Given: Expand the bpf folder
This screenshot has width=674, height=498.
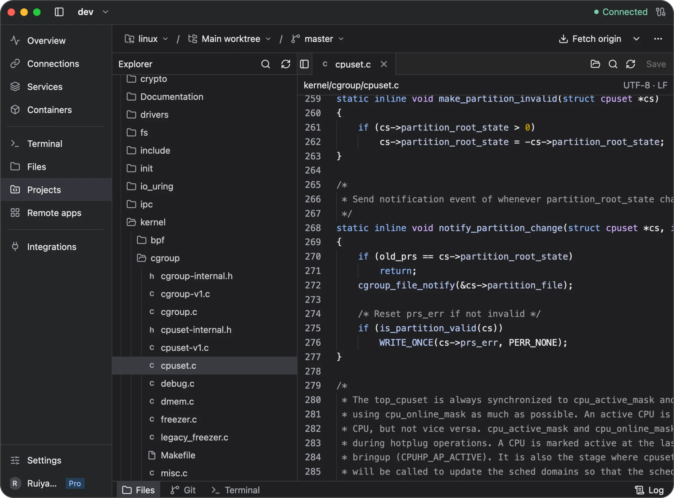Looking at the screenshot, I should (205, 240).
